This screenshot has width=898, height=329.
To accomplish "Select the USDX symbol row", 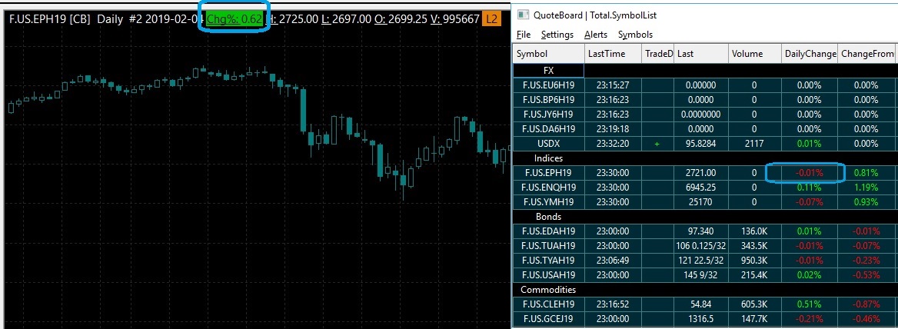I will point(548,144).
